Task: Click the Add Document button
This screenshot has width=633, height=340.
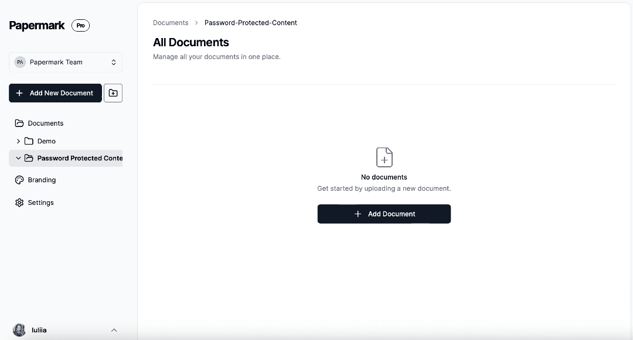Action: coord(384,214)
